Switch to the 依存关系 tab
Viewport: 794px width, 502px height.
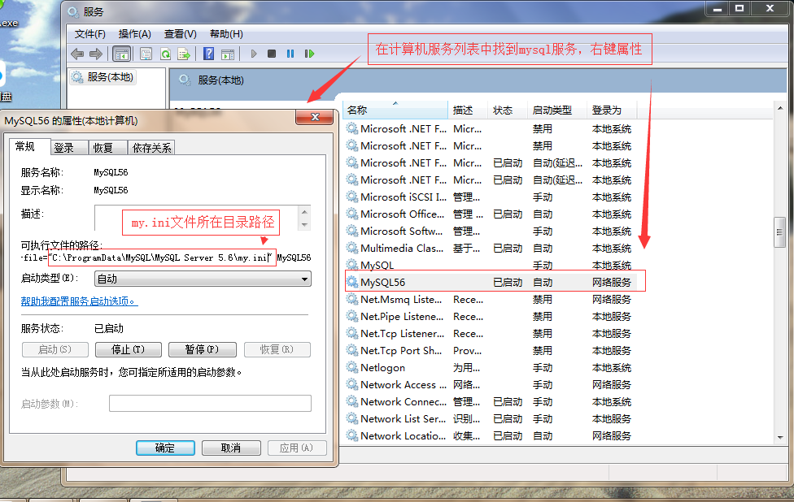click(151, 148)
